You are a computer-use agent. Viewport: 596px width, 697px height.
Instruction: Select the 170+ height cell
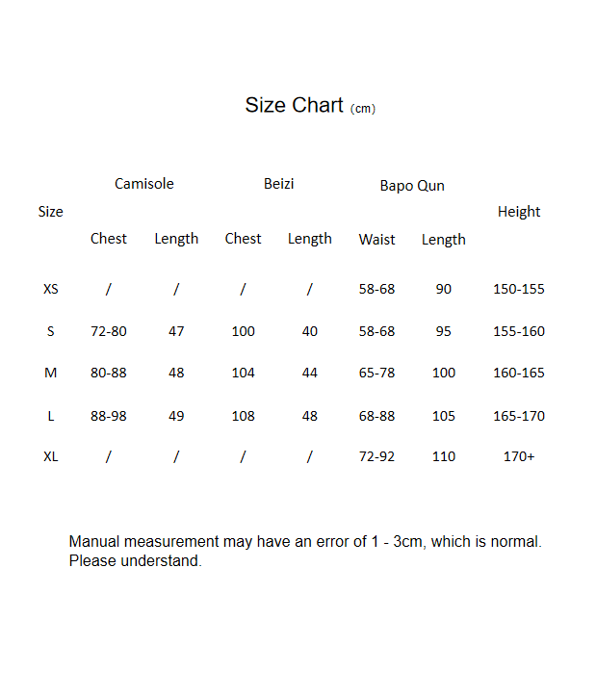[519, 456]
